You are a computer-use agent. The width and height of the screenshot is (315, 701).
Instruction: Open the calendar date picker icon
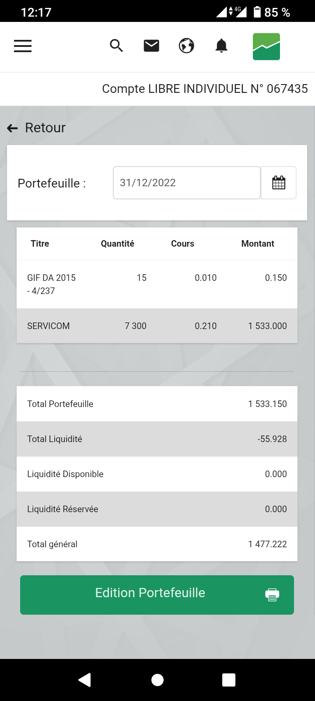[279, 183]
